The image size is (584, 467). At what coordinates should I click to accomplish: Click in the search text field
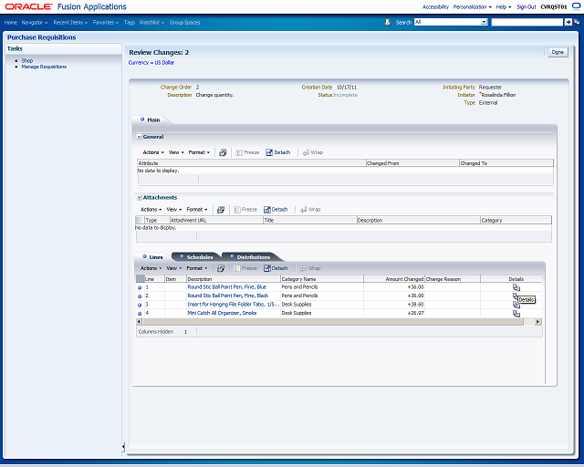pyautogui.click(x=527, y=22)
